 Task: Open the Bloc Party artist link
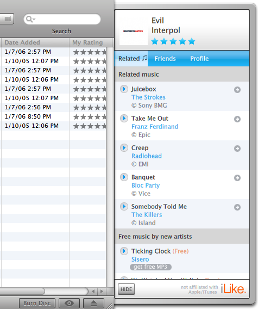coord(146,186)
